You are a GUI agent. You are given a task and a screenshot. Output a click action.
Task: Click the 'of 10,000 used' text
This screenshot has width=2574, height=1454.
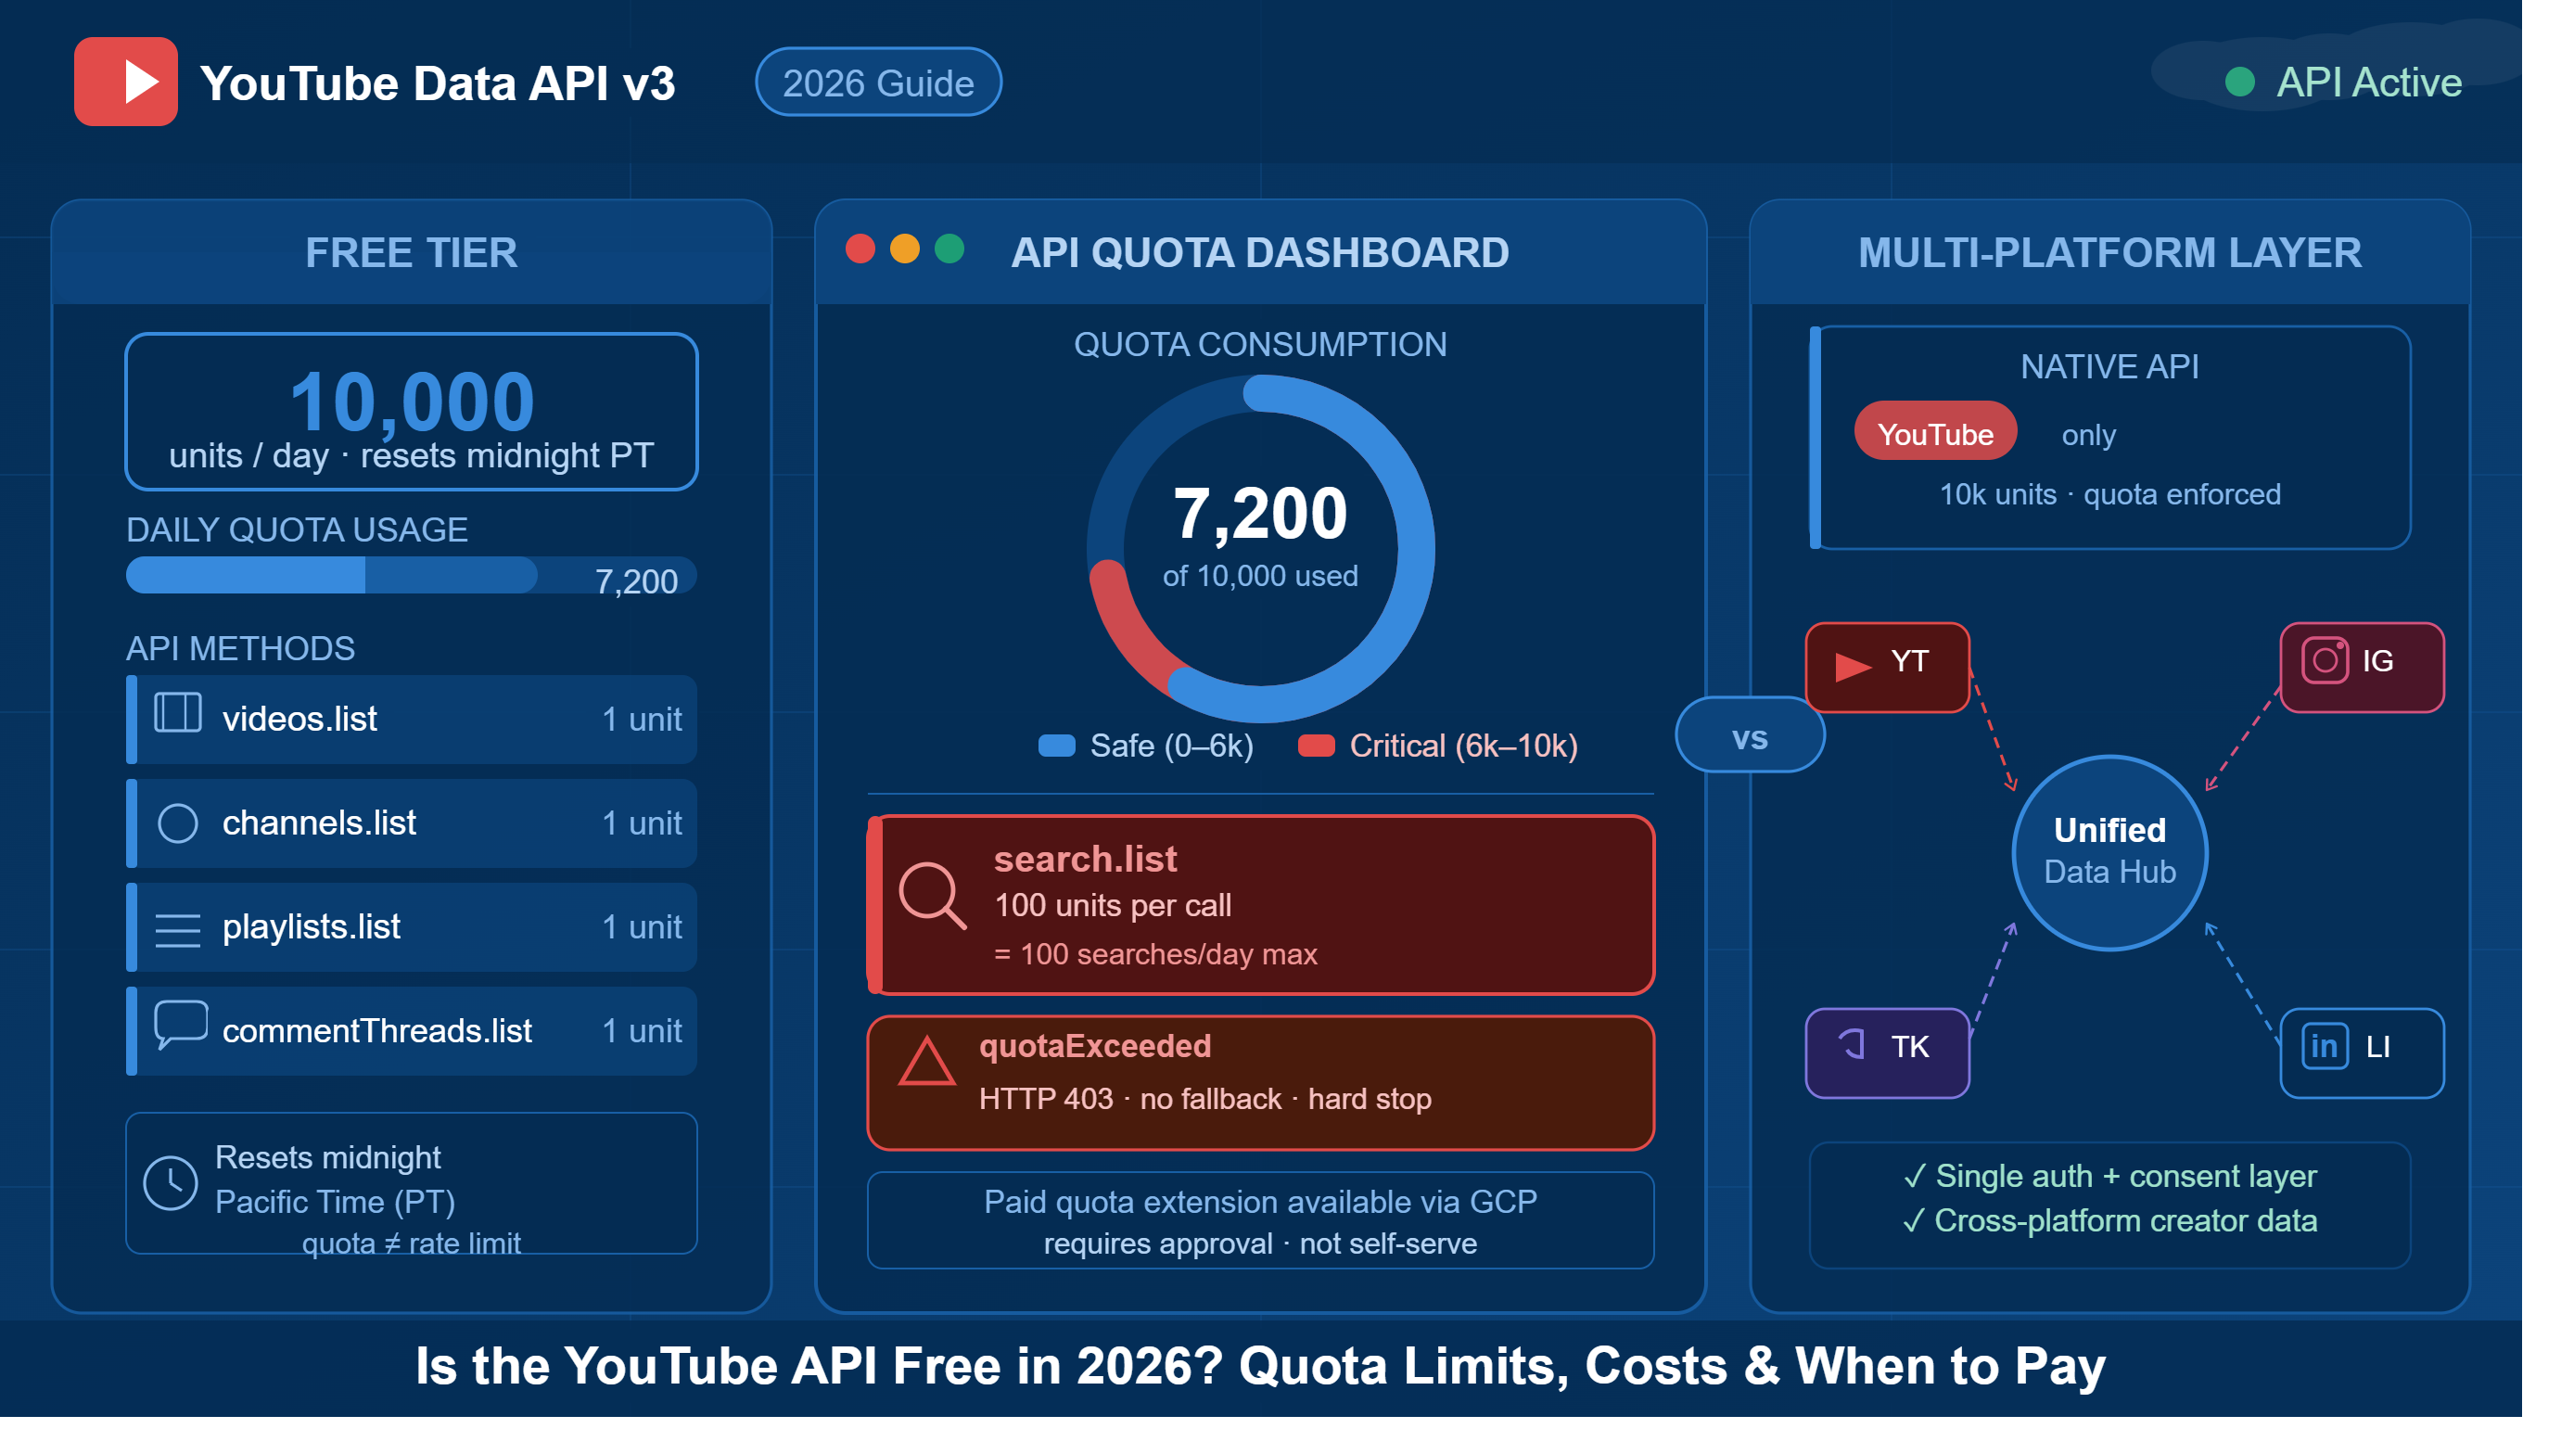tap(1260, 576)
